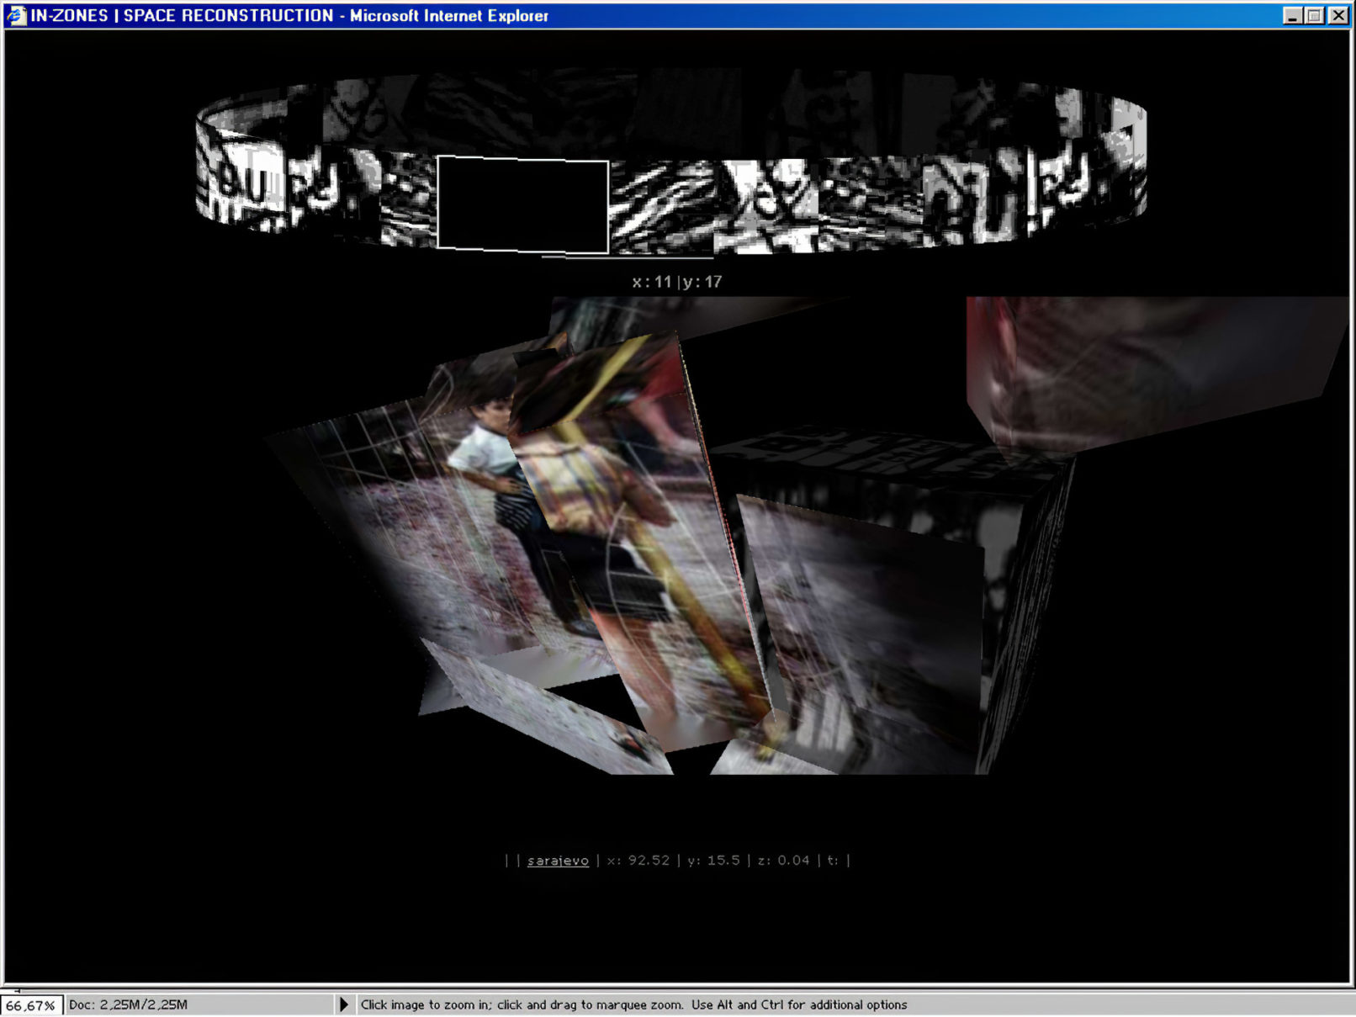Click the 66.67% zoom percentage field

[31, 1005]
